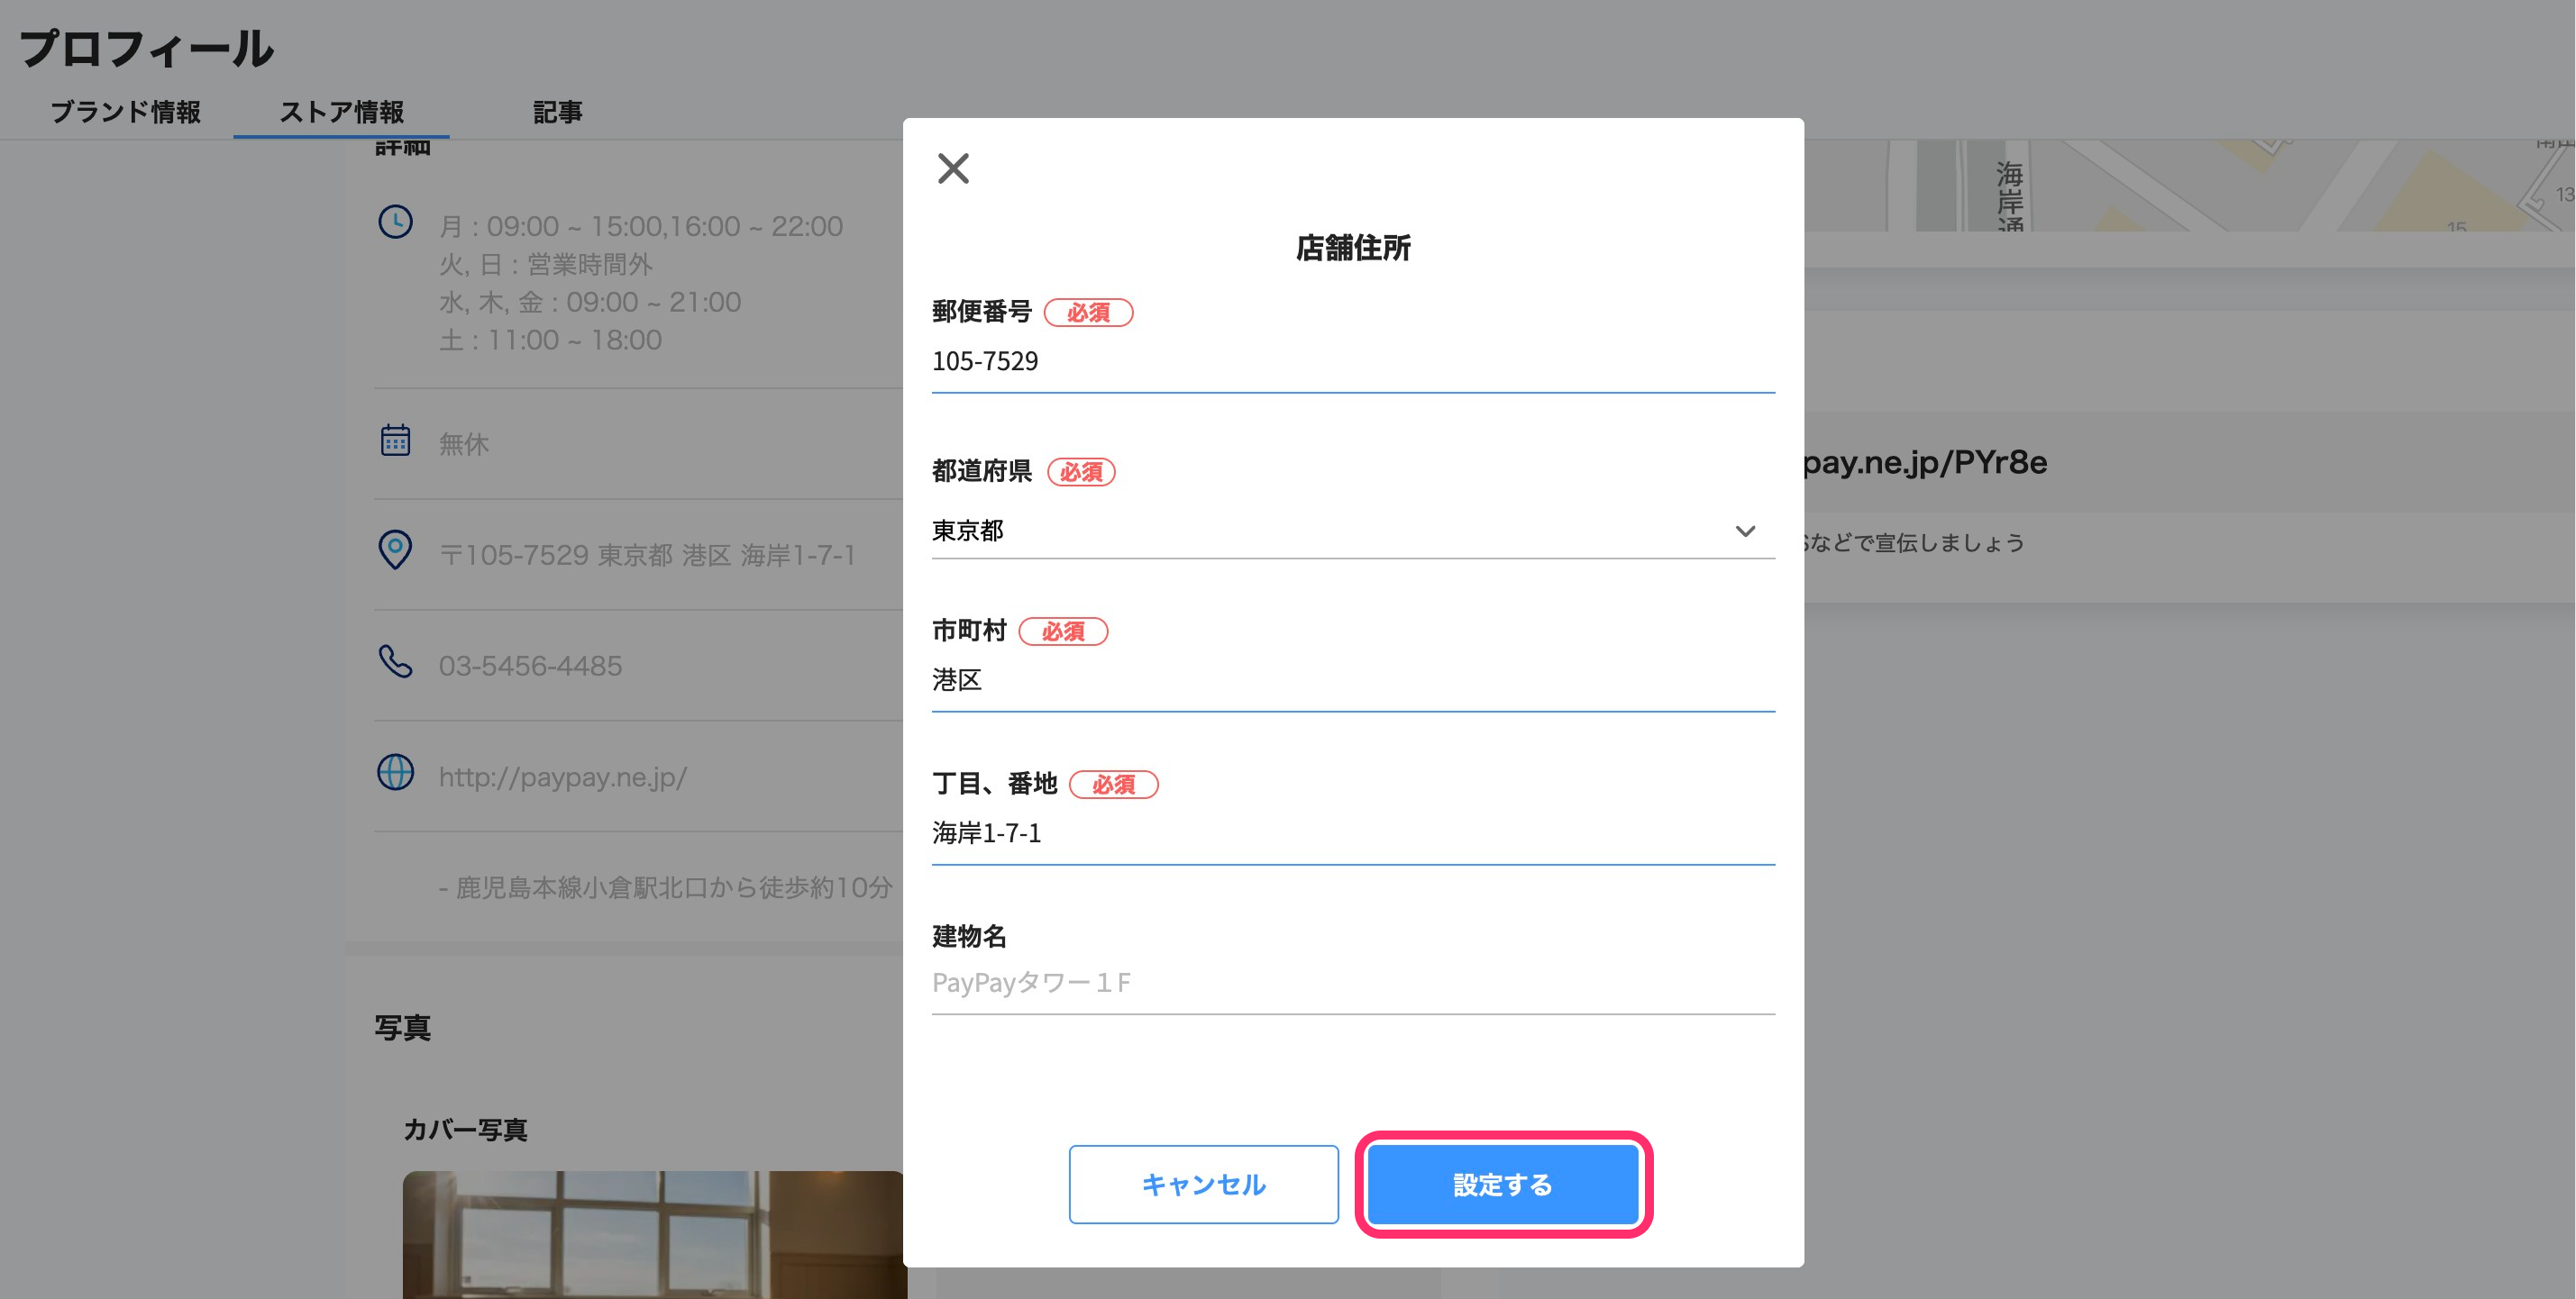The width and height of the screenshot is (2576, 1299).
Task: Click the 建物名 input field
Action: click(1352, 983)
